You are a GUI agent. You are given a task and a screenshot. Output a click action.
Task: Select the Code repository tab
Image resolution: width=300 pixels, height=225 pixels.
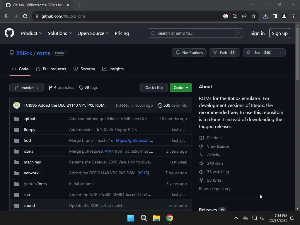(x=20, y=69)
